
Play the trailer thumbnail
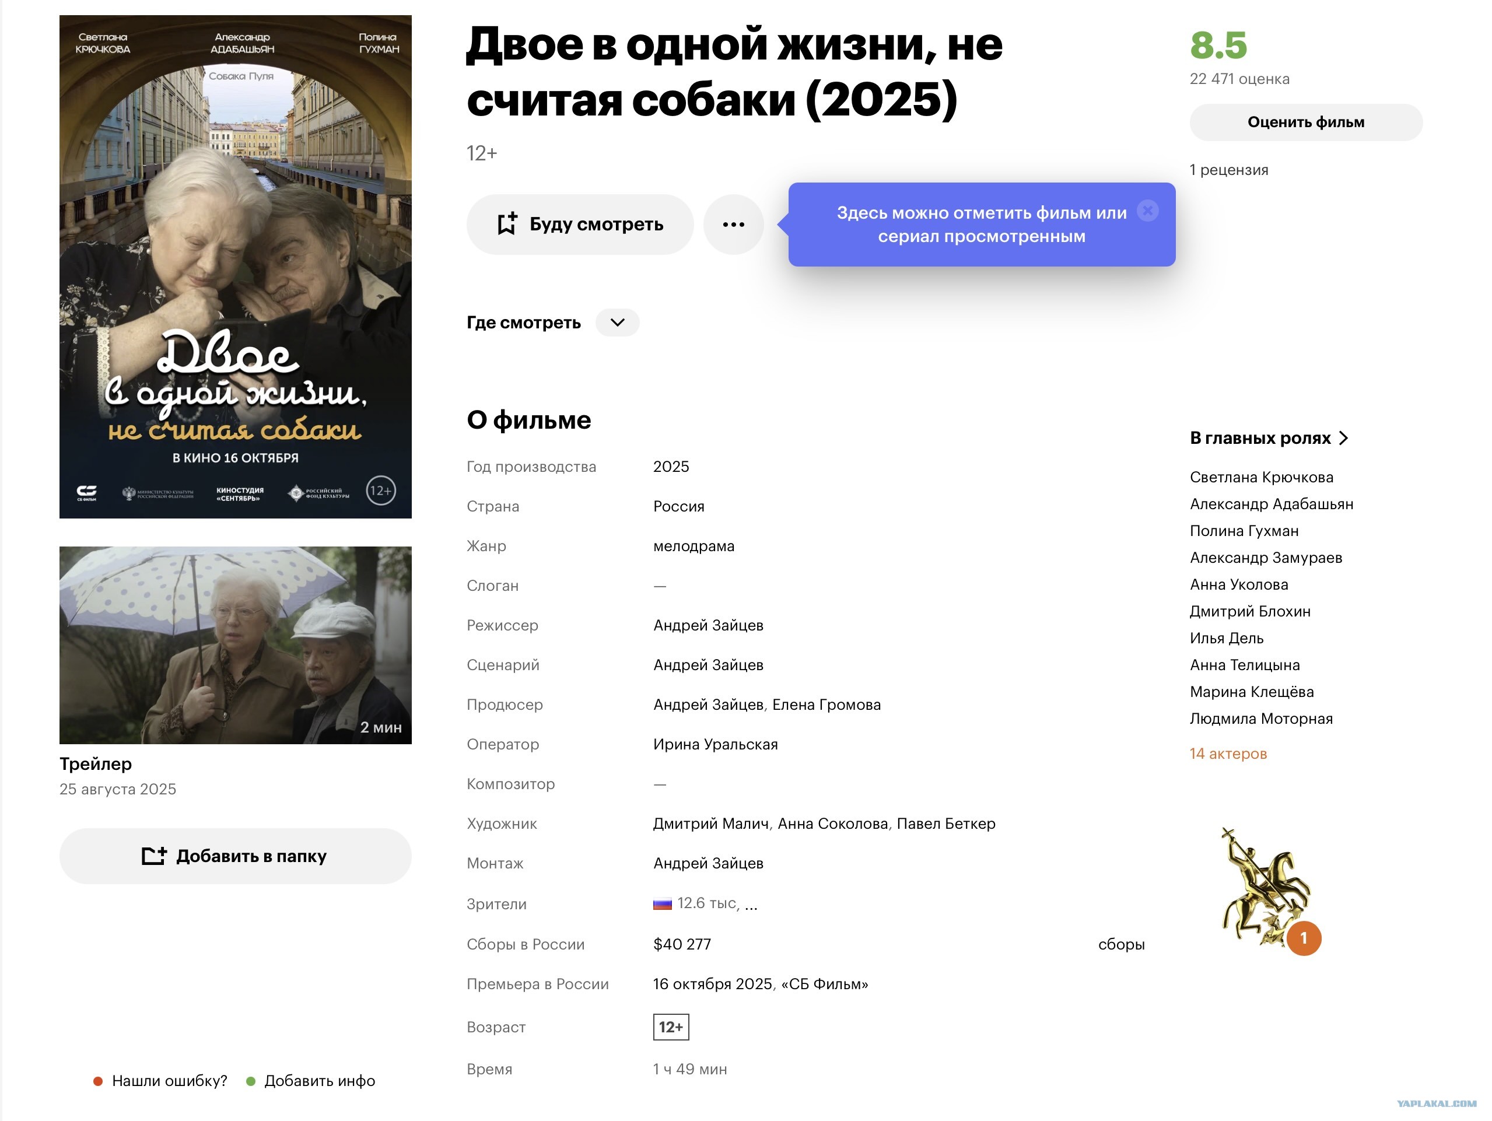(236, 645)
